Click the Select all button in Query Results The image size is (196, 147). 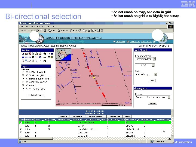pyautogui.click(x=63, y=117)
